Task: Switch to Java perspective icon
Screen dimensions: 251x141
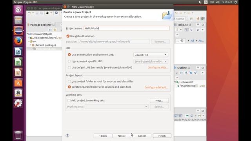Action: [198, 19]
